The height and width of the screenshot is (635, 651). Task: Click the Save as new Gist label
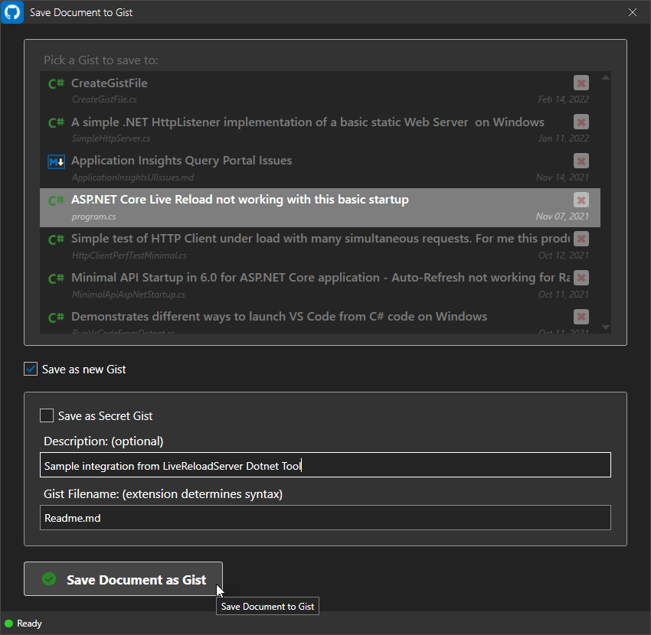(x=84, y=369)
